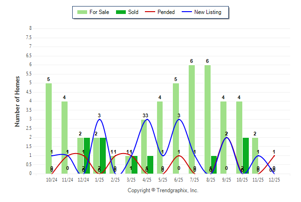Click the Number of Homes axis title
The height and width of the screenshot is (202, 301).
tap(17, 101)
